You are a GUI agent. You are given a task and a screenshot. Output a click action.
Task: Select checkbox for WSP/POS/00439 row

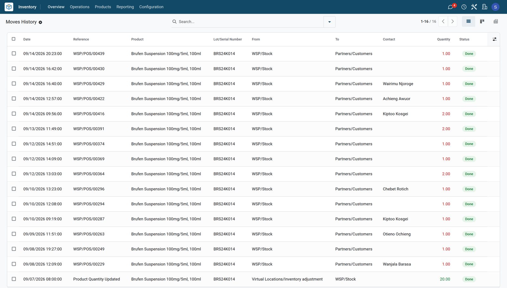point(14,54)
